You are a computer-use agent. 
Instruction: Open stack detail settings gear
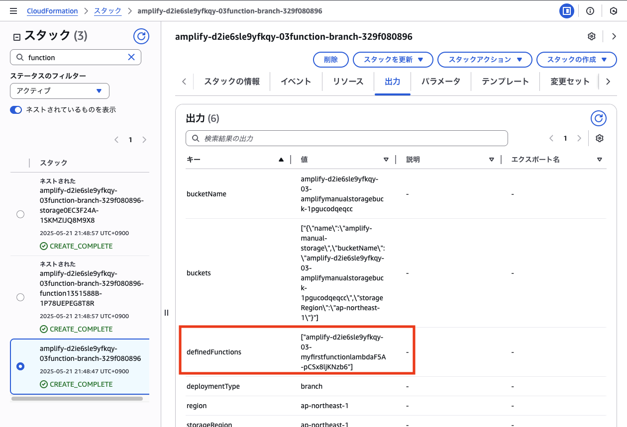point(592,36)
